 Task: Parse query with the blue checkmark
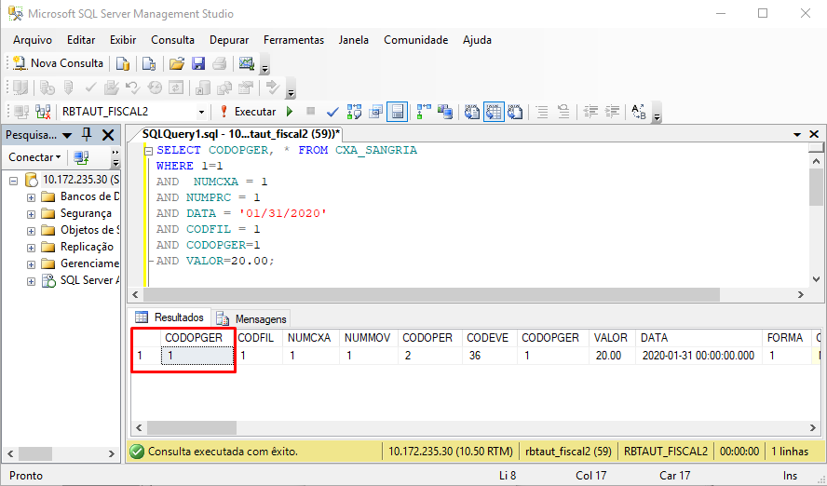pos(332,112)
